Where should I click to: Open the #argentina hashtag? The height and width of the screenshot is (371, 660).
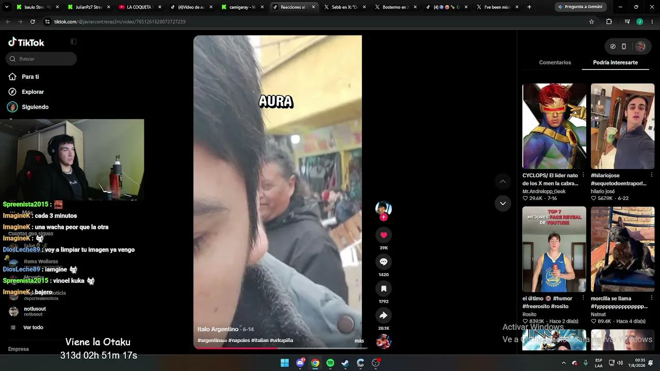[212, 341]
